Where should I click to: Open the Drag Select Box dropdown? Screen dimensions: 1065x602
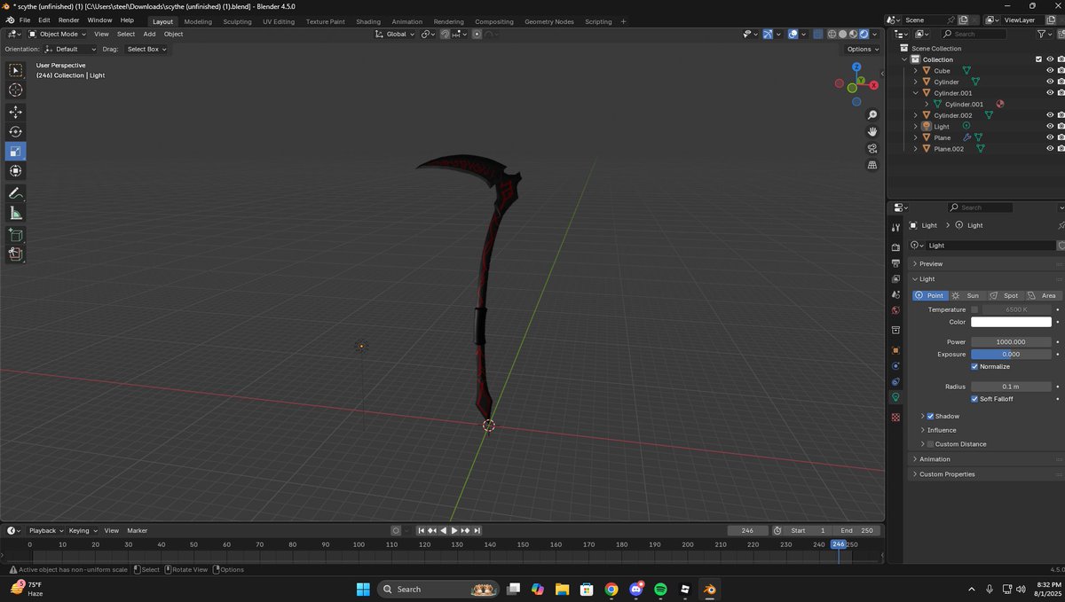tap(146, 50)
